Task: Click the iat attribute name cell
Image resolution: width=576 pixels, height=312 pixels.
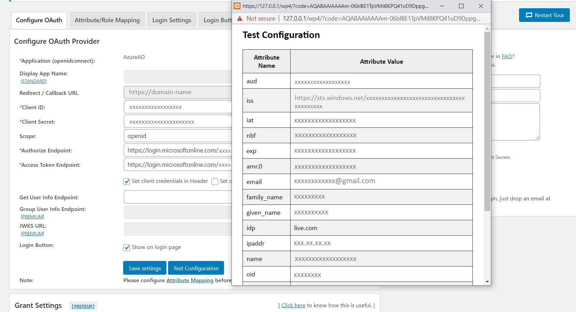Action: point(267,120)
